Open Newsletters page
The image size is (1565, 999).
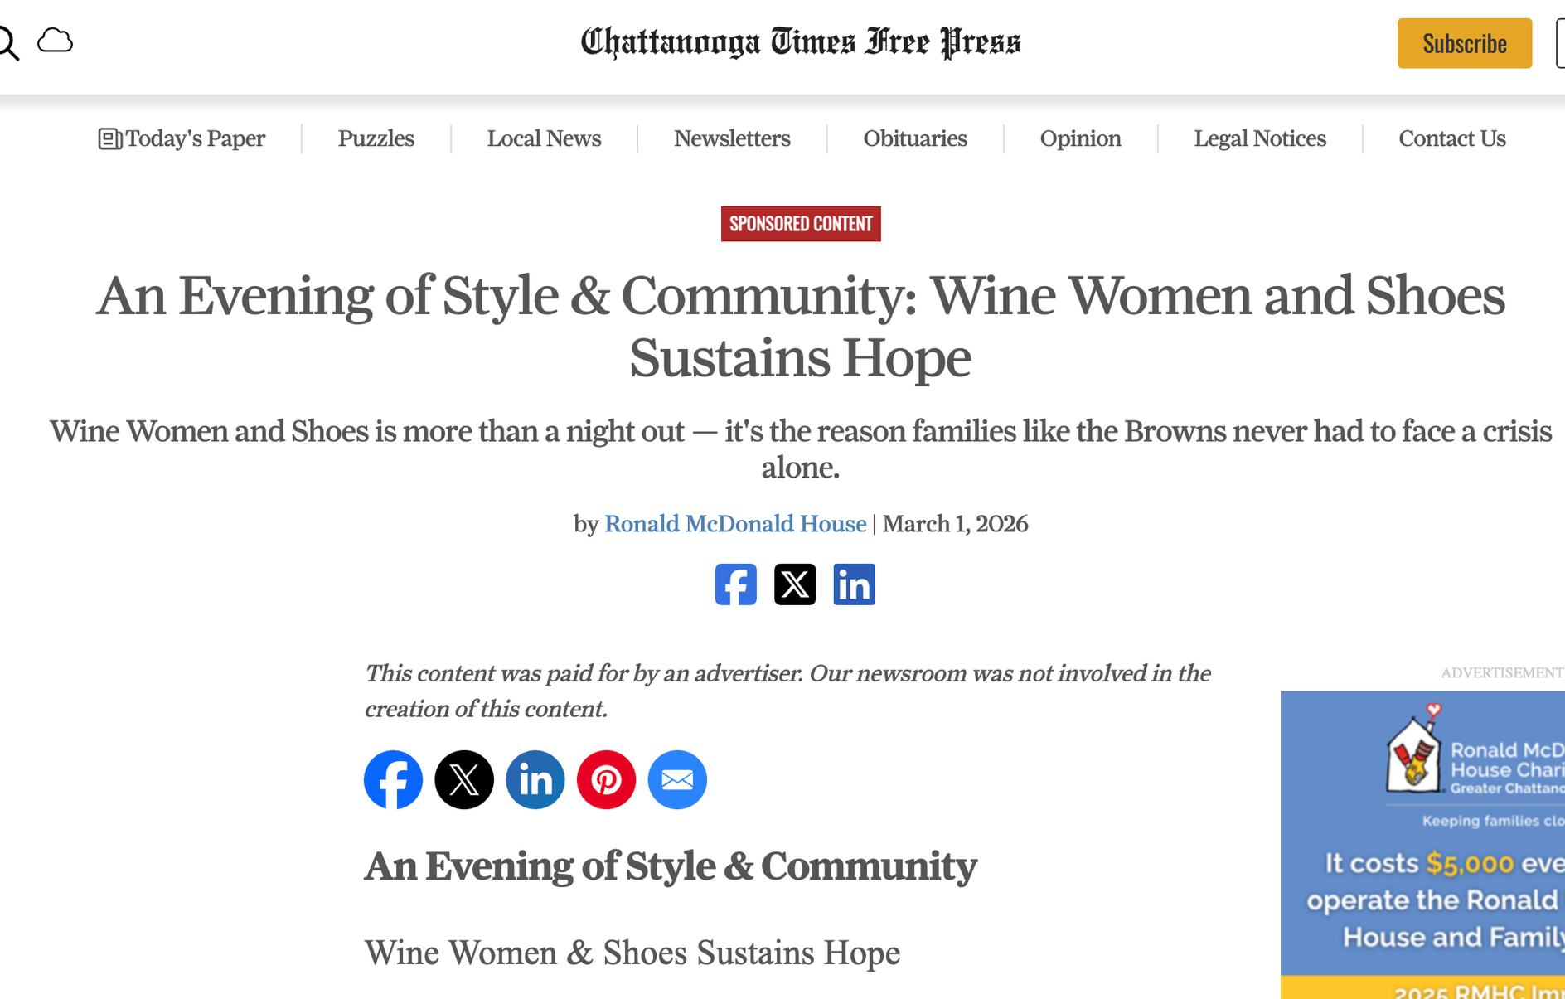pyautogui.click(x=732, y=138)
